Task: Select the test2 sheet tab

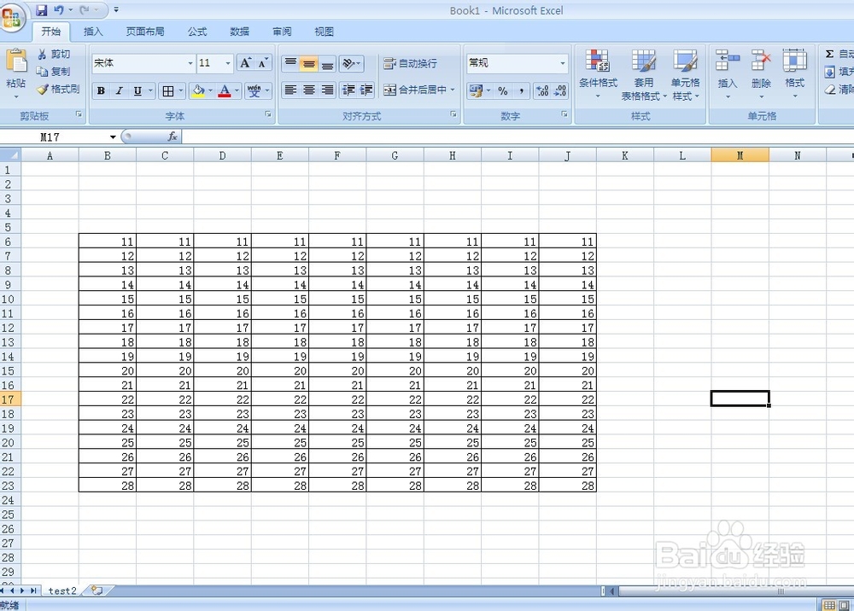Action: tap(62, 591)
